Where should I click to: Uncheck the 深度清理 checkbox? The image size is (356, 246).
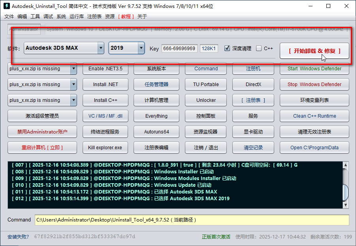coord(227,48)
